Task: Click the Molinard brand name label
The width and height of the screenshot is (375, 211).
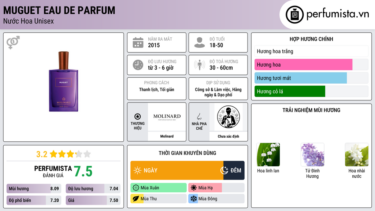Action: 167,136
